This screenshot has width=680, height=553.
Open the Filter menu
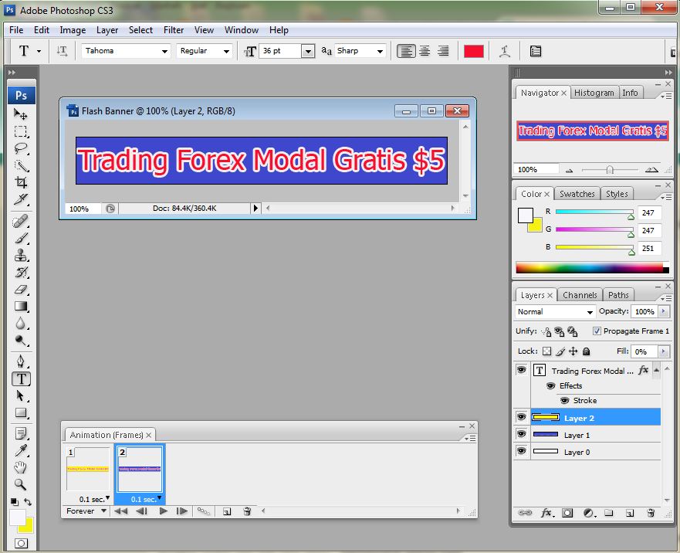tap(174, 30)
